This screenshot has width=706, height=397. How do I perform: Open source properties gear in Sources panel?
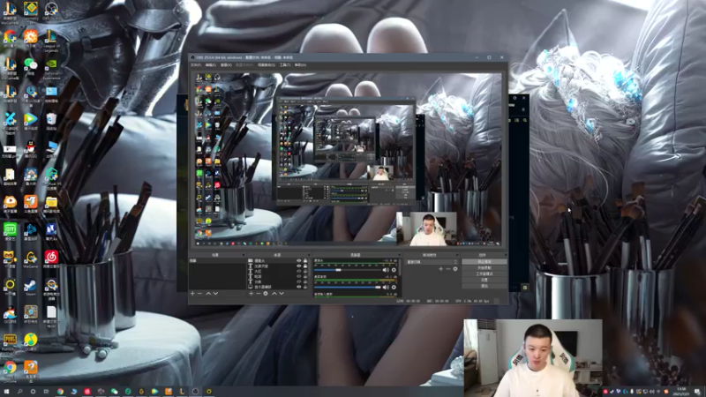(x=266, y=294)
